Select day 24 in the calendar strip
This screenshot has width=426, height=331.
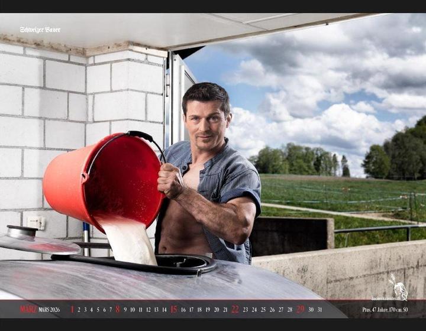(254, 310)
